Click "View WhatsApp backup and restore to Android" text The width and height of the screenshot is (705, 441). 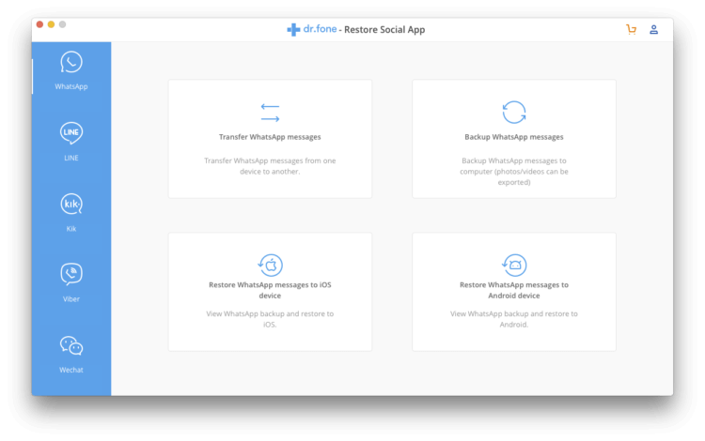(514, 319)
